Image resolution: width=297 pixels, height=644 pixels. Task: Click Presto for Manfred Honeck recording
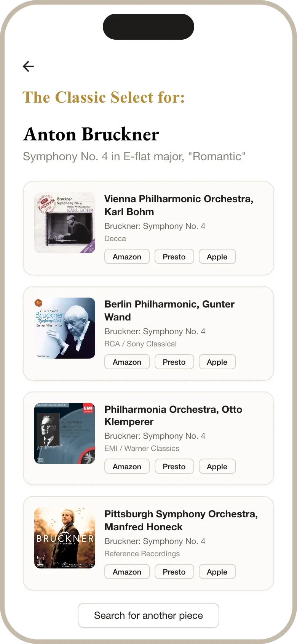coord(174,572)
